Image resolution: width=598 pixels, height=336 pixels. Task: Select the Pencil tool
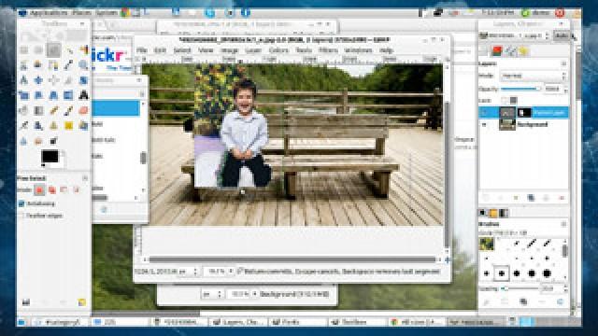pyautogui.click(x=53, y=110)
